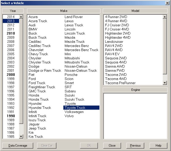Click the Close button at the bottom

[112, 146]
